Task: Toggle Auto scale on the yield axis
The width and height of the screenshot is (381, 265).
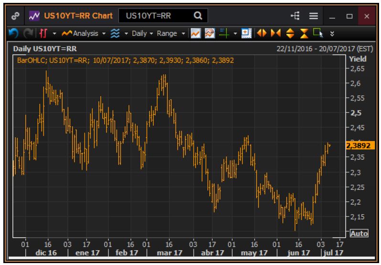Action: [359, 233]
